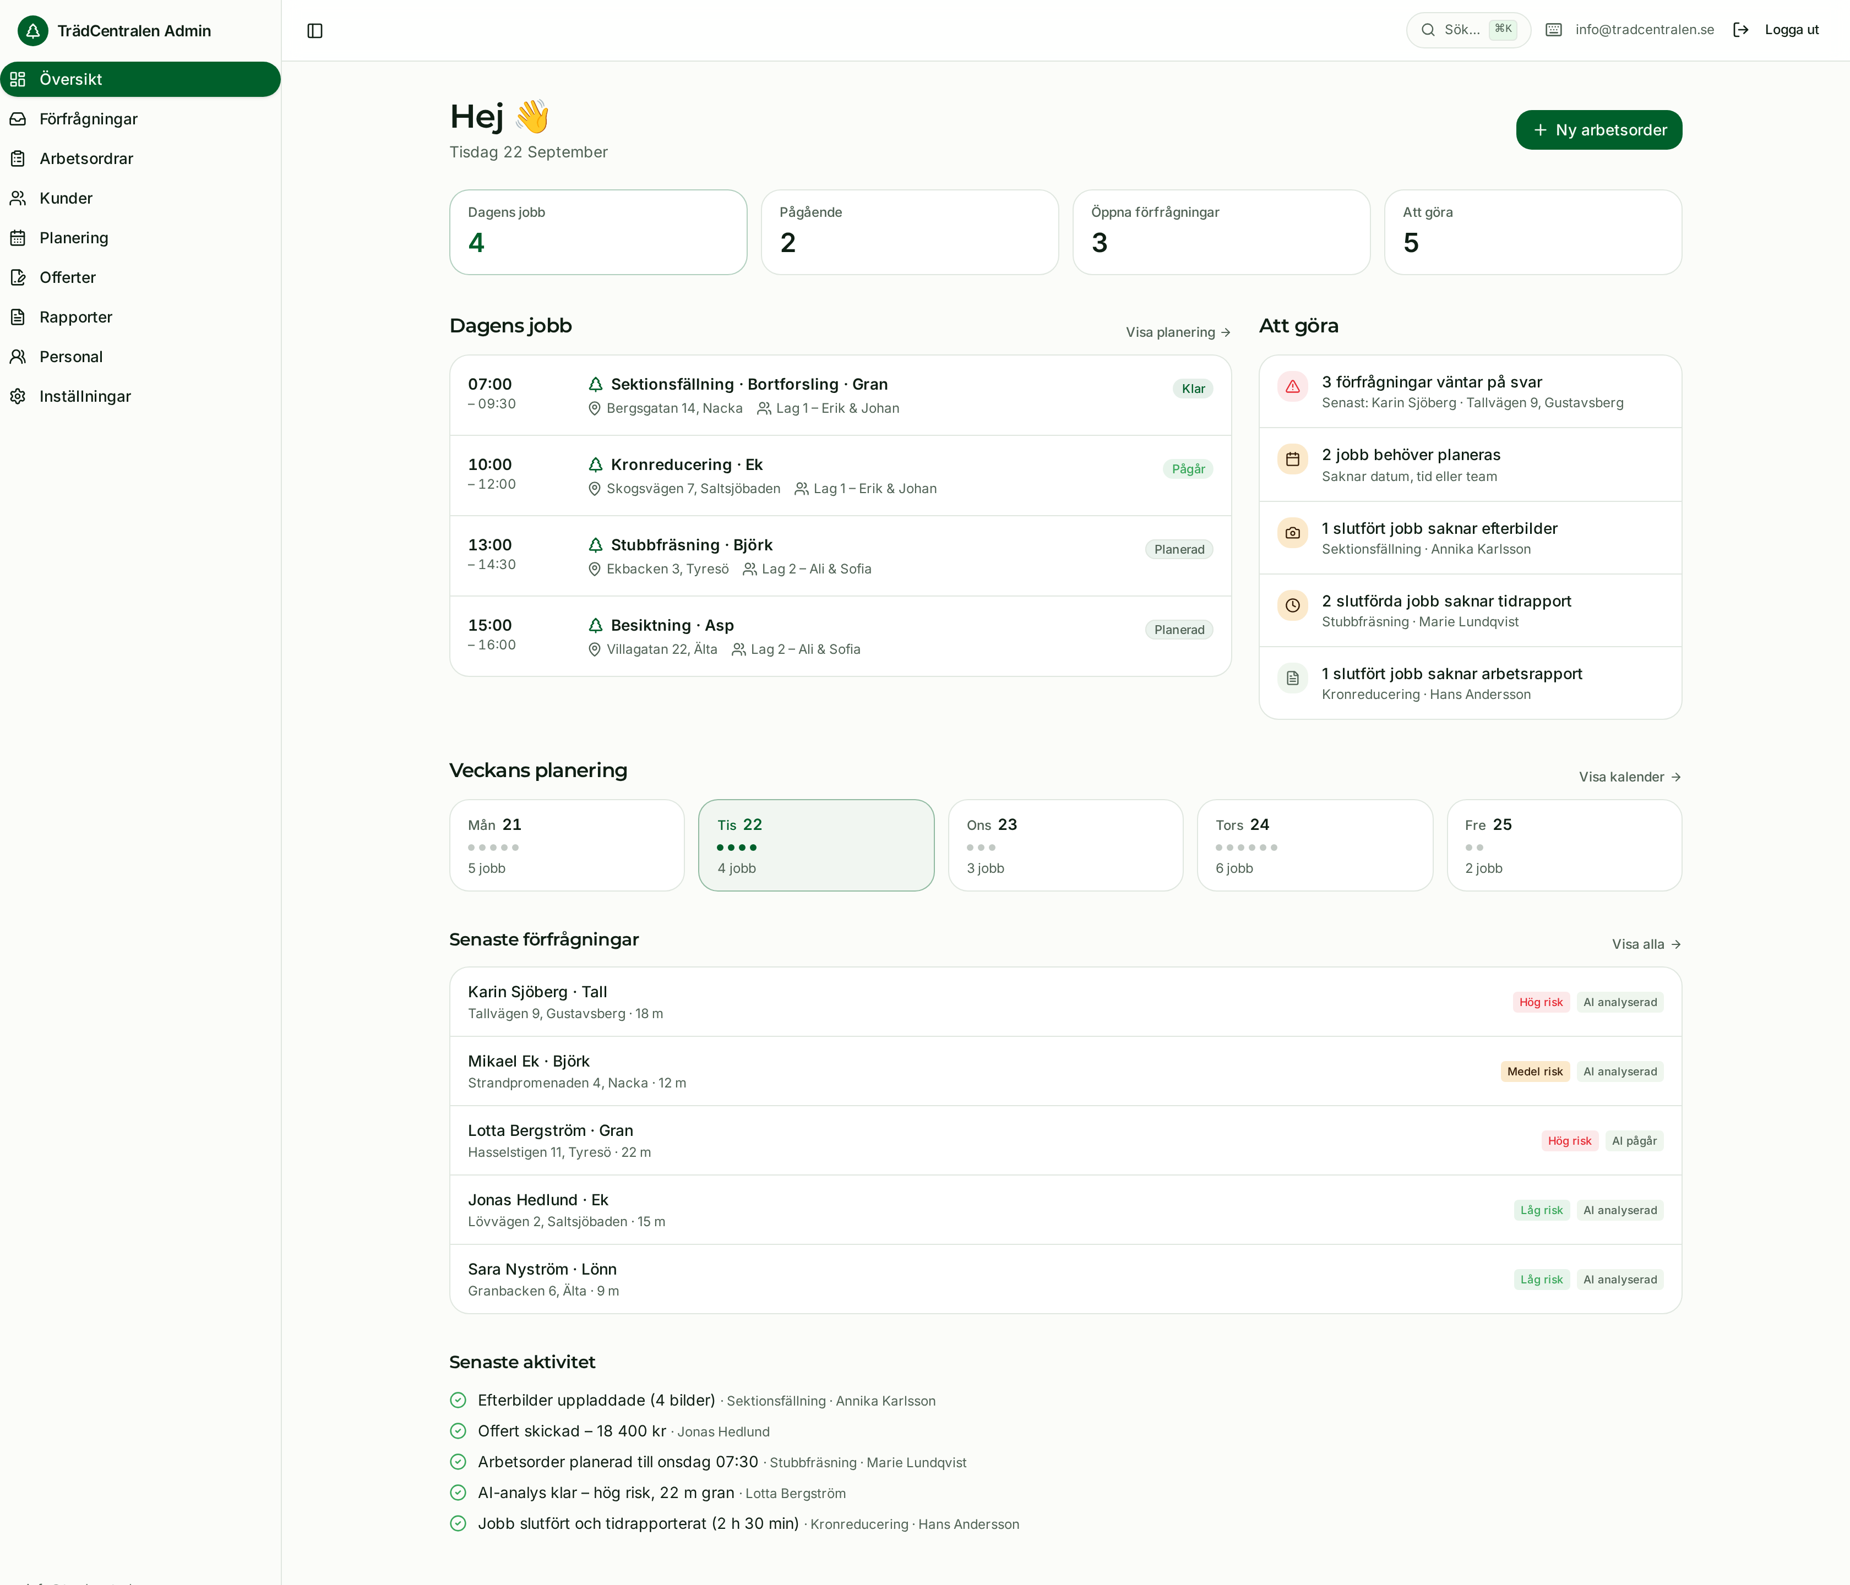Go to Arbetsordrar in the sidebar
The image size is (1850, 1585).
click(140, 159)
